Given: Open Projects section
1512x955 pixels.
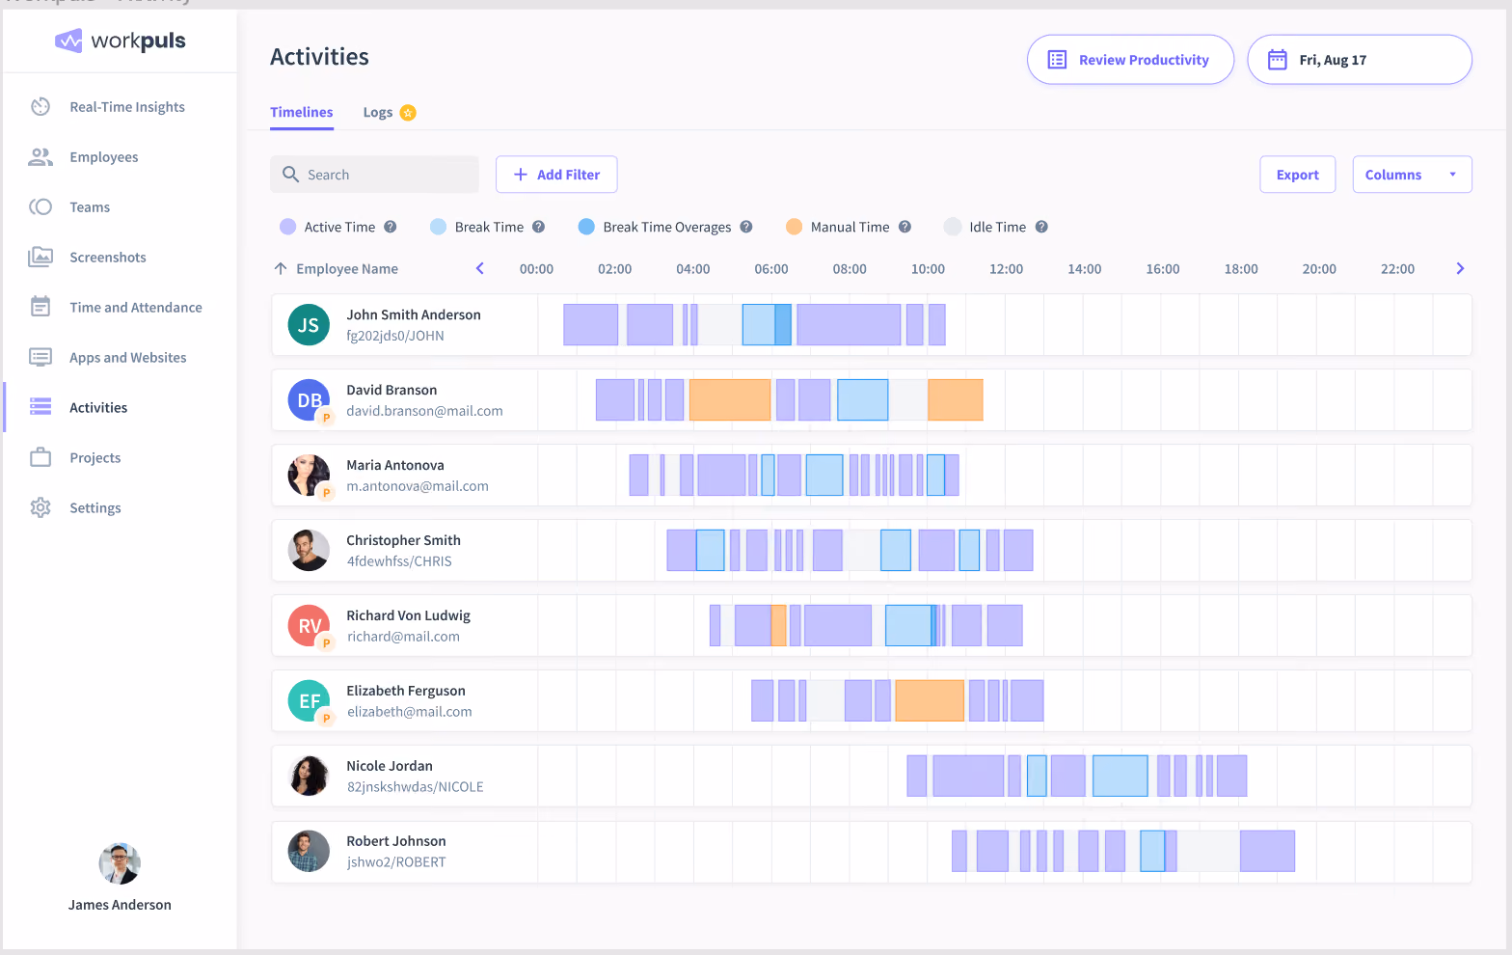Looking at the screenshot, I should [x=95, y=458].
